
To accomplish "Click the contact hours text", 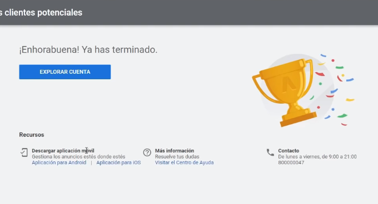I will pyautogui.click(x=317, y=157).
